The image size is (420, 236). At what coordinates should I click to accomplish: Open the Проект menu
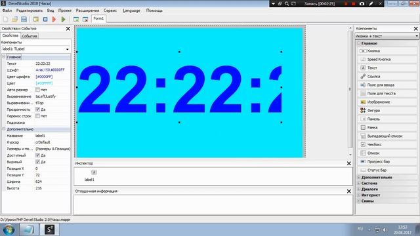pos(65,10)
